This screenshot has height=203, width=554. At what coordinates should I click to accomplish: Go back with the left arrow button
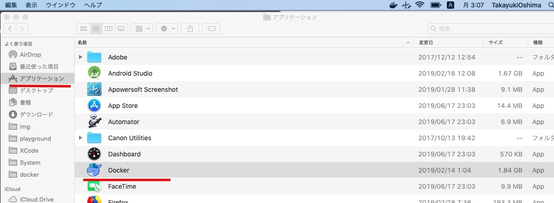10,29
